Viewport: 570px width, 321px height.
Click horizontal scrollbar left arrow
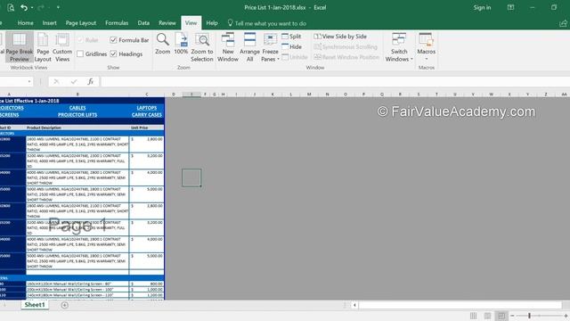(x=354, y=305)
